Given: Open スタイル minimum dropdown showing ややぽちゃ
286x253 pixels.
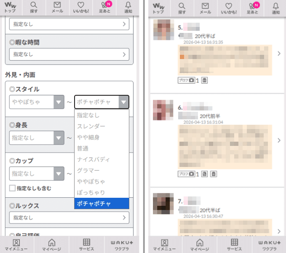Looking at the screenshot, I should click(x=37, y=102).
